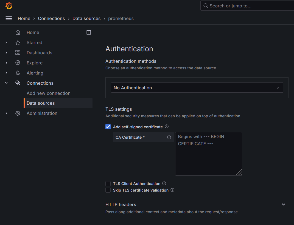Click the Explore compass icon in sidebar
Image resolution: width=294 pixels, height=225 pixels.
coord(18,63)
